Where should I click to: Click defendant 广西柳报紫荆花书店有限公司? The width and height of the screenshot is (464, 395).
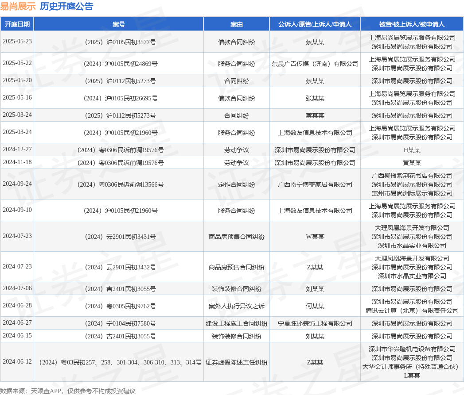click(x=412, y=176)
